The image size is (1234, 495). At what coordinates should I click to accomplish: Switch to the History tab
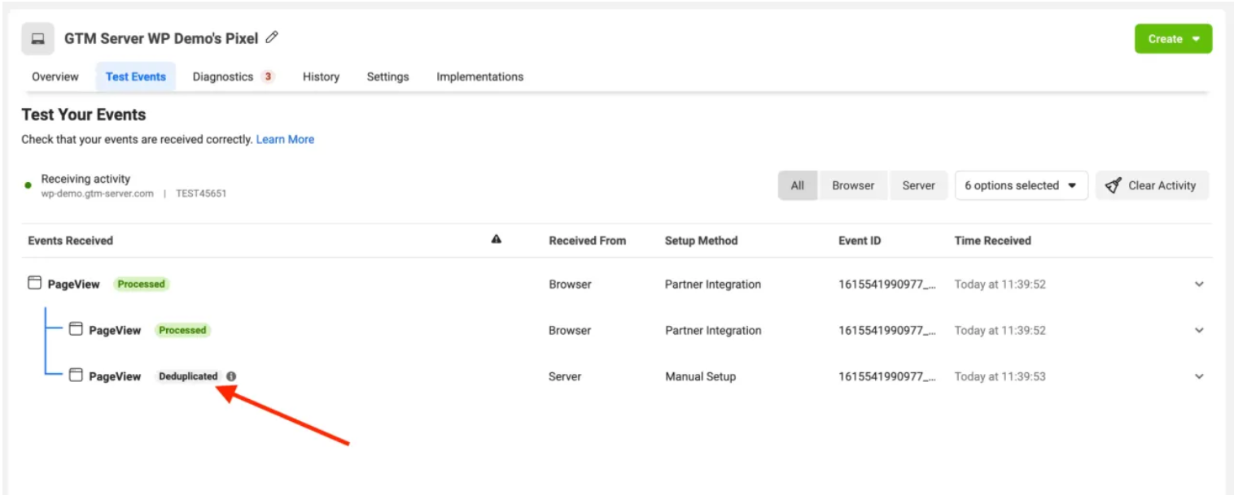pyautogui.click(x=321, y=76)
